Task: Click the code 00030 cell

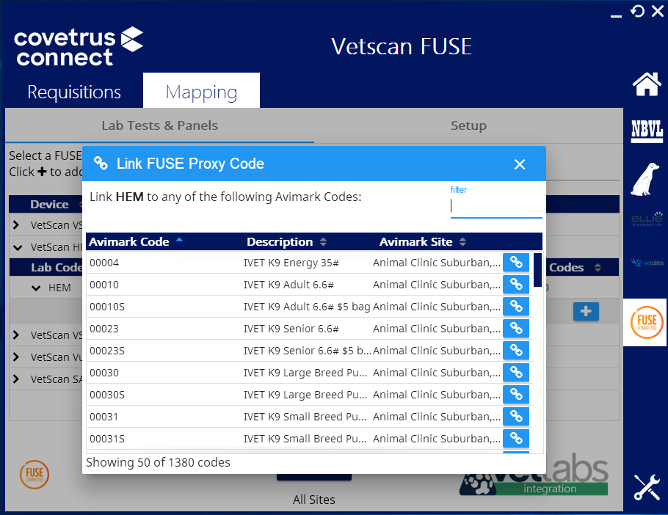Action: 104,373
